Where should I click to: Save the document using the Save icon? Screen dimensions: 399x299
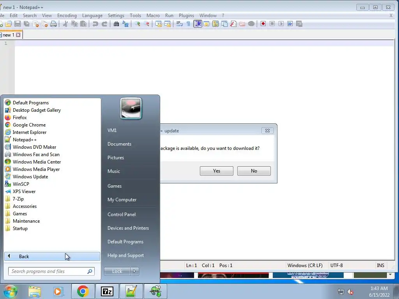(x=18, y=24)
